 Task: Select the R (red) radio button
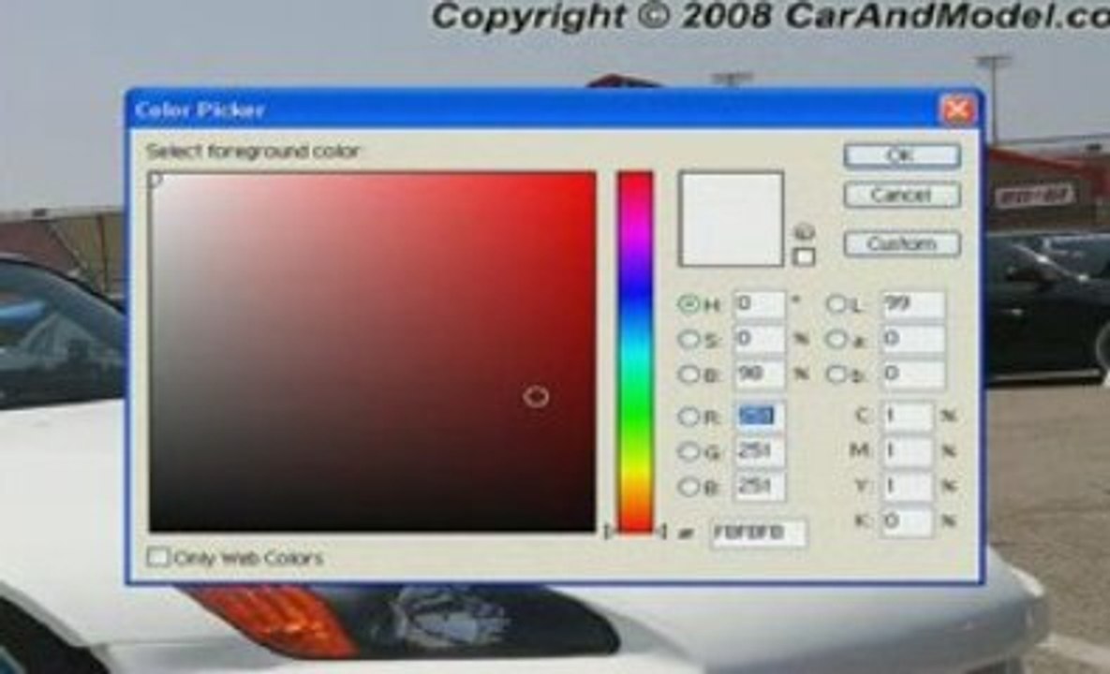[688, 417]
